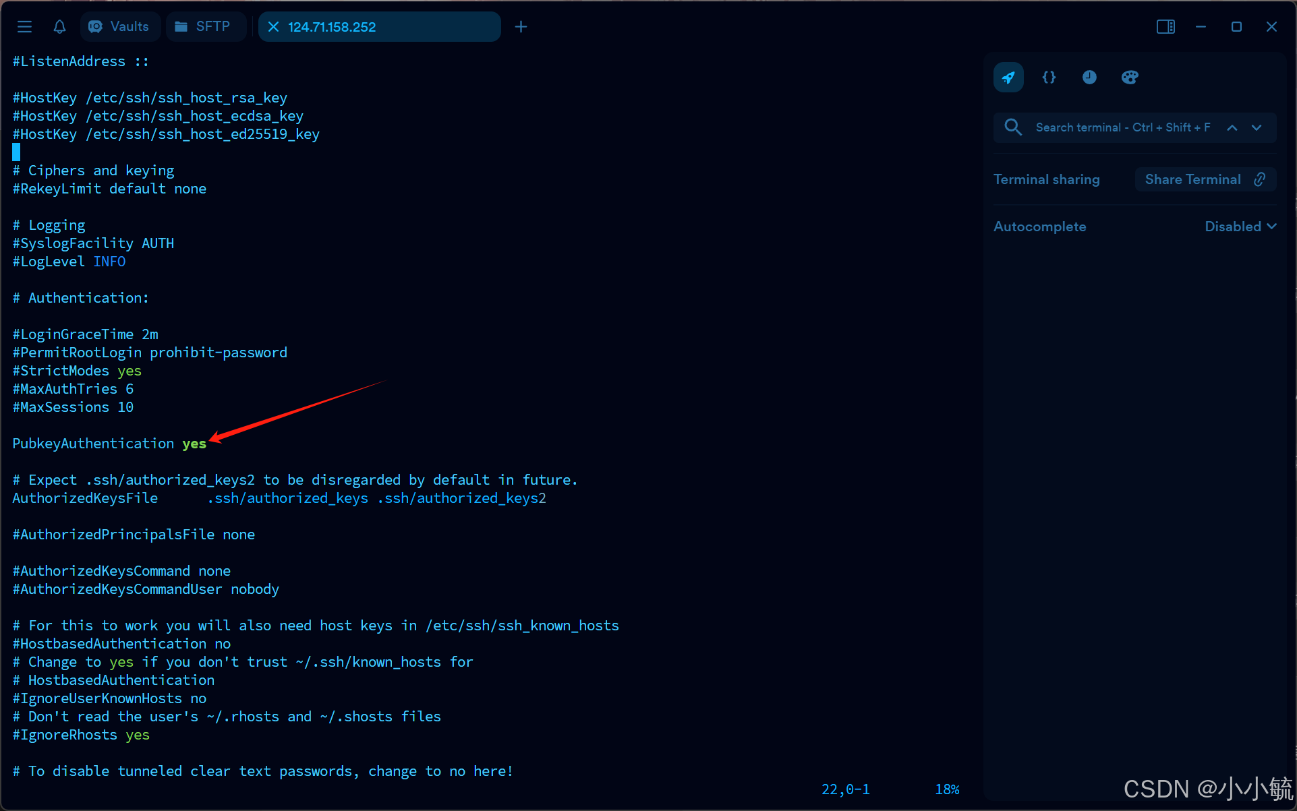Viewport: 1297px width, 811px height.
Task: Open the notifications bell
Action: point(59,26)
